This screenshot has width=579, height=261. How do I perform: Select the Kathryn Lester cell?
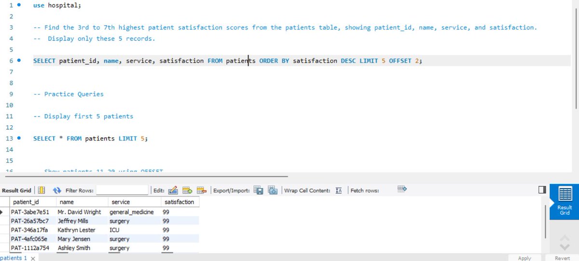click(82, 230)
